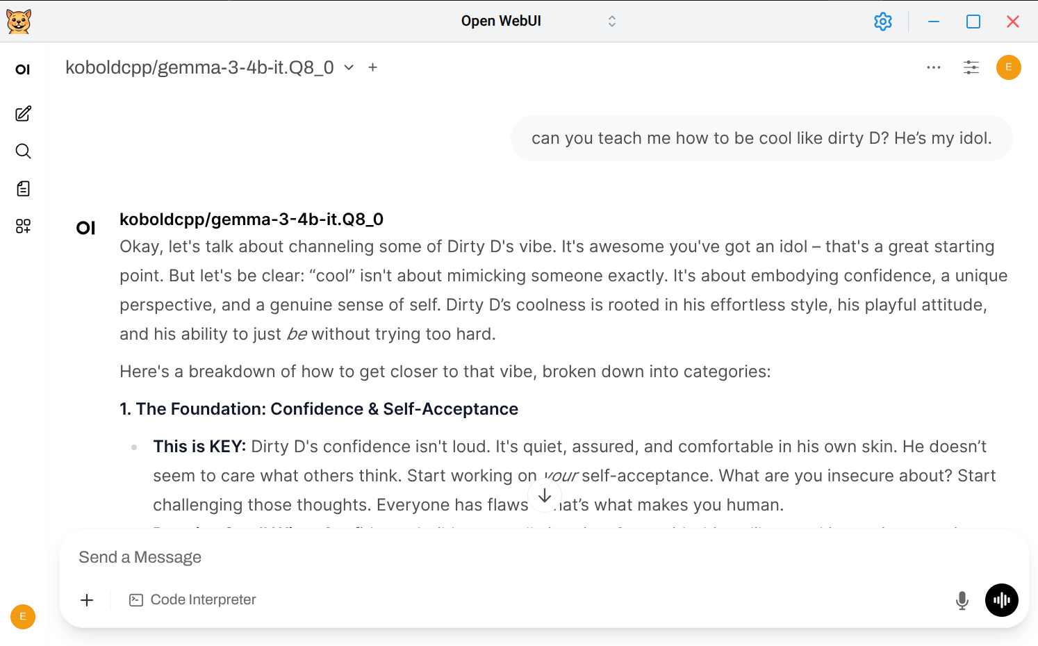
Task: Expand the Open WebUI title switcher arrows
Action: (x=612, y=22)
